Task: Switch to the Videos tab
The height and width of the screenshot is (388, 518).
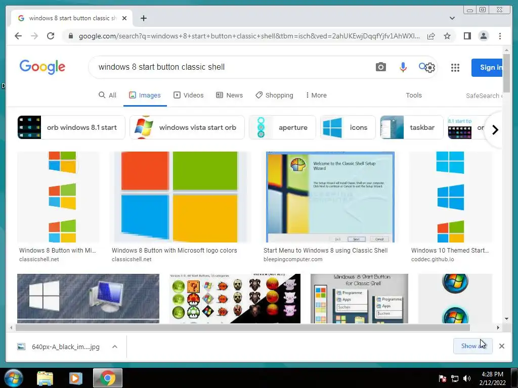Action: (x=189, y=95)
